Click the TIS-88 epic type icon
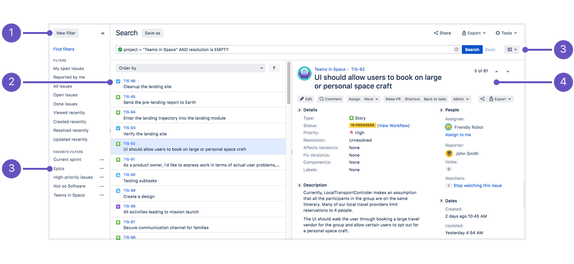 [118, 207]
